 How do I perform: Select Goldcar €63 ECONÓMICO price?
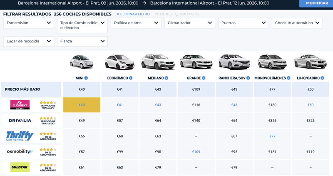[x=120, y=167]
